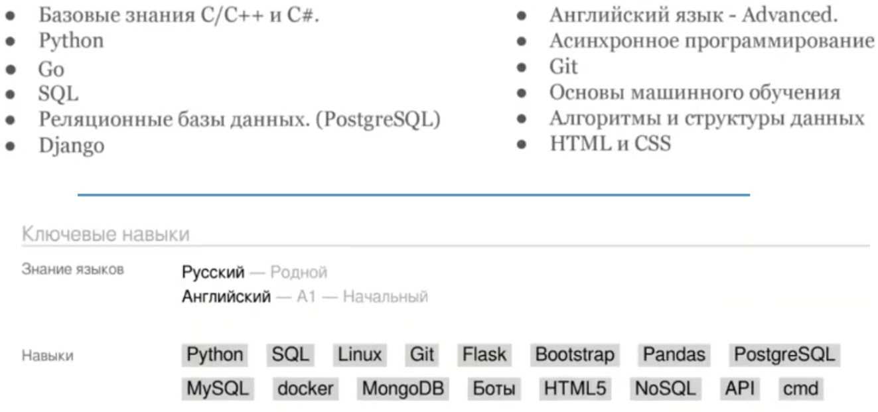Click the Django bullet item
The height and width of the screenshot is (412, 878).
(x=71, y=145)
